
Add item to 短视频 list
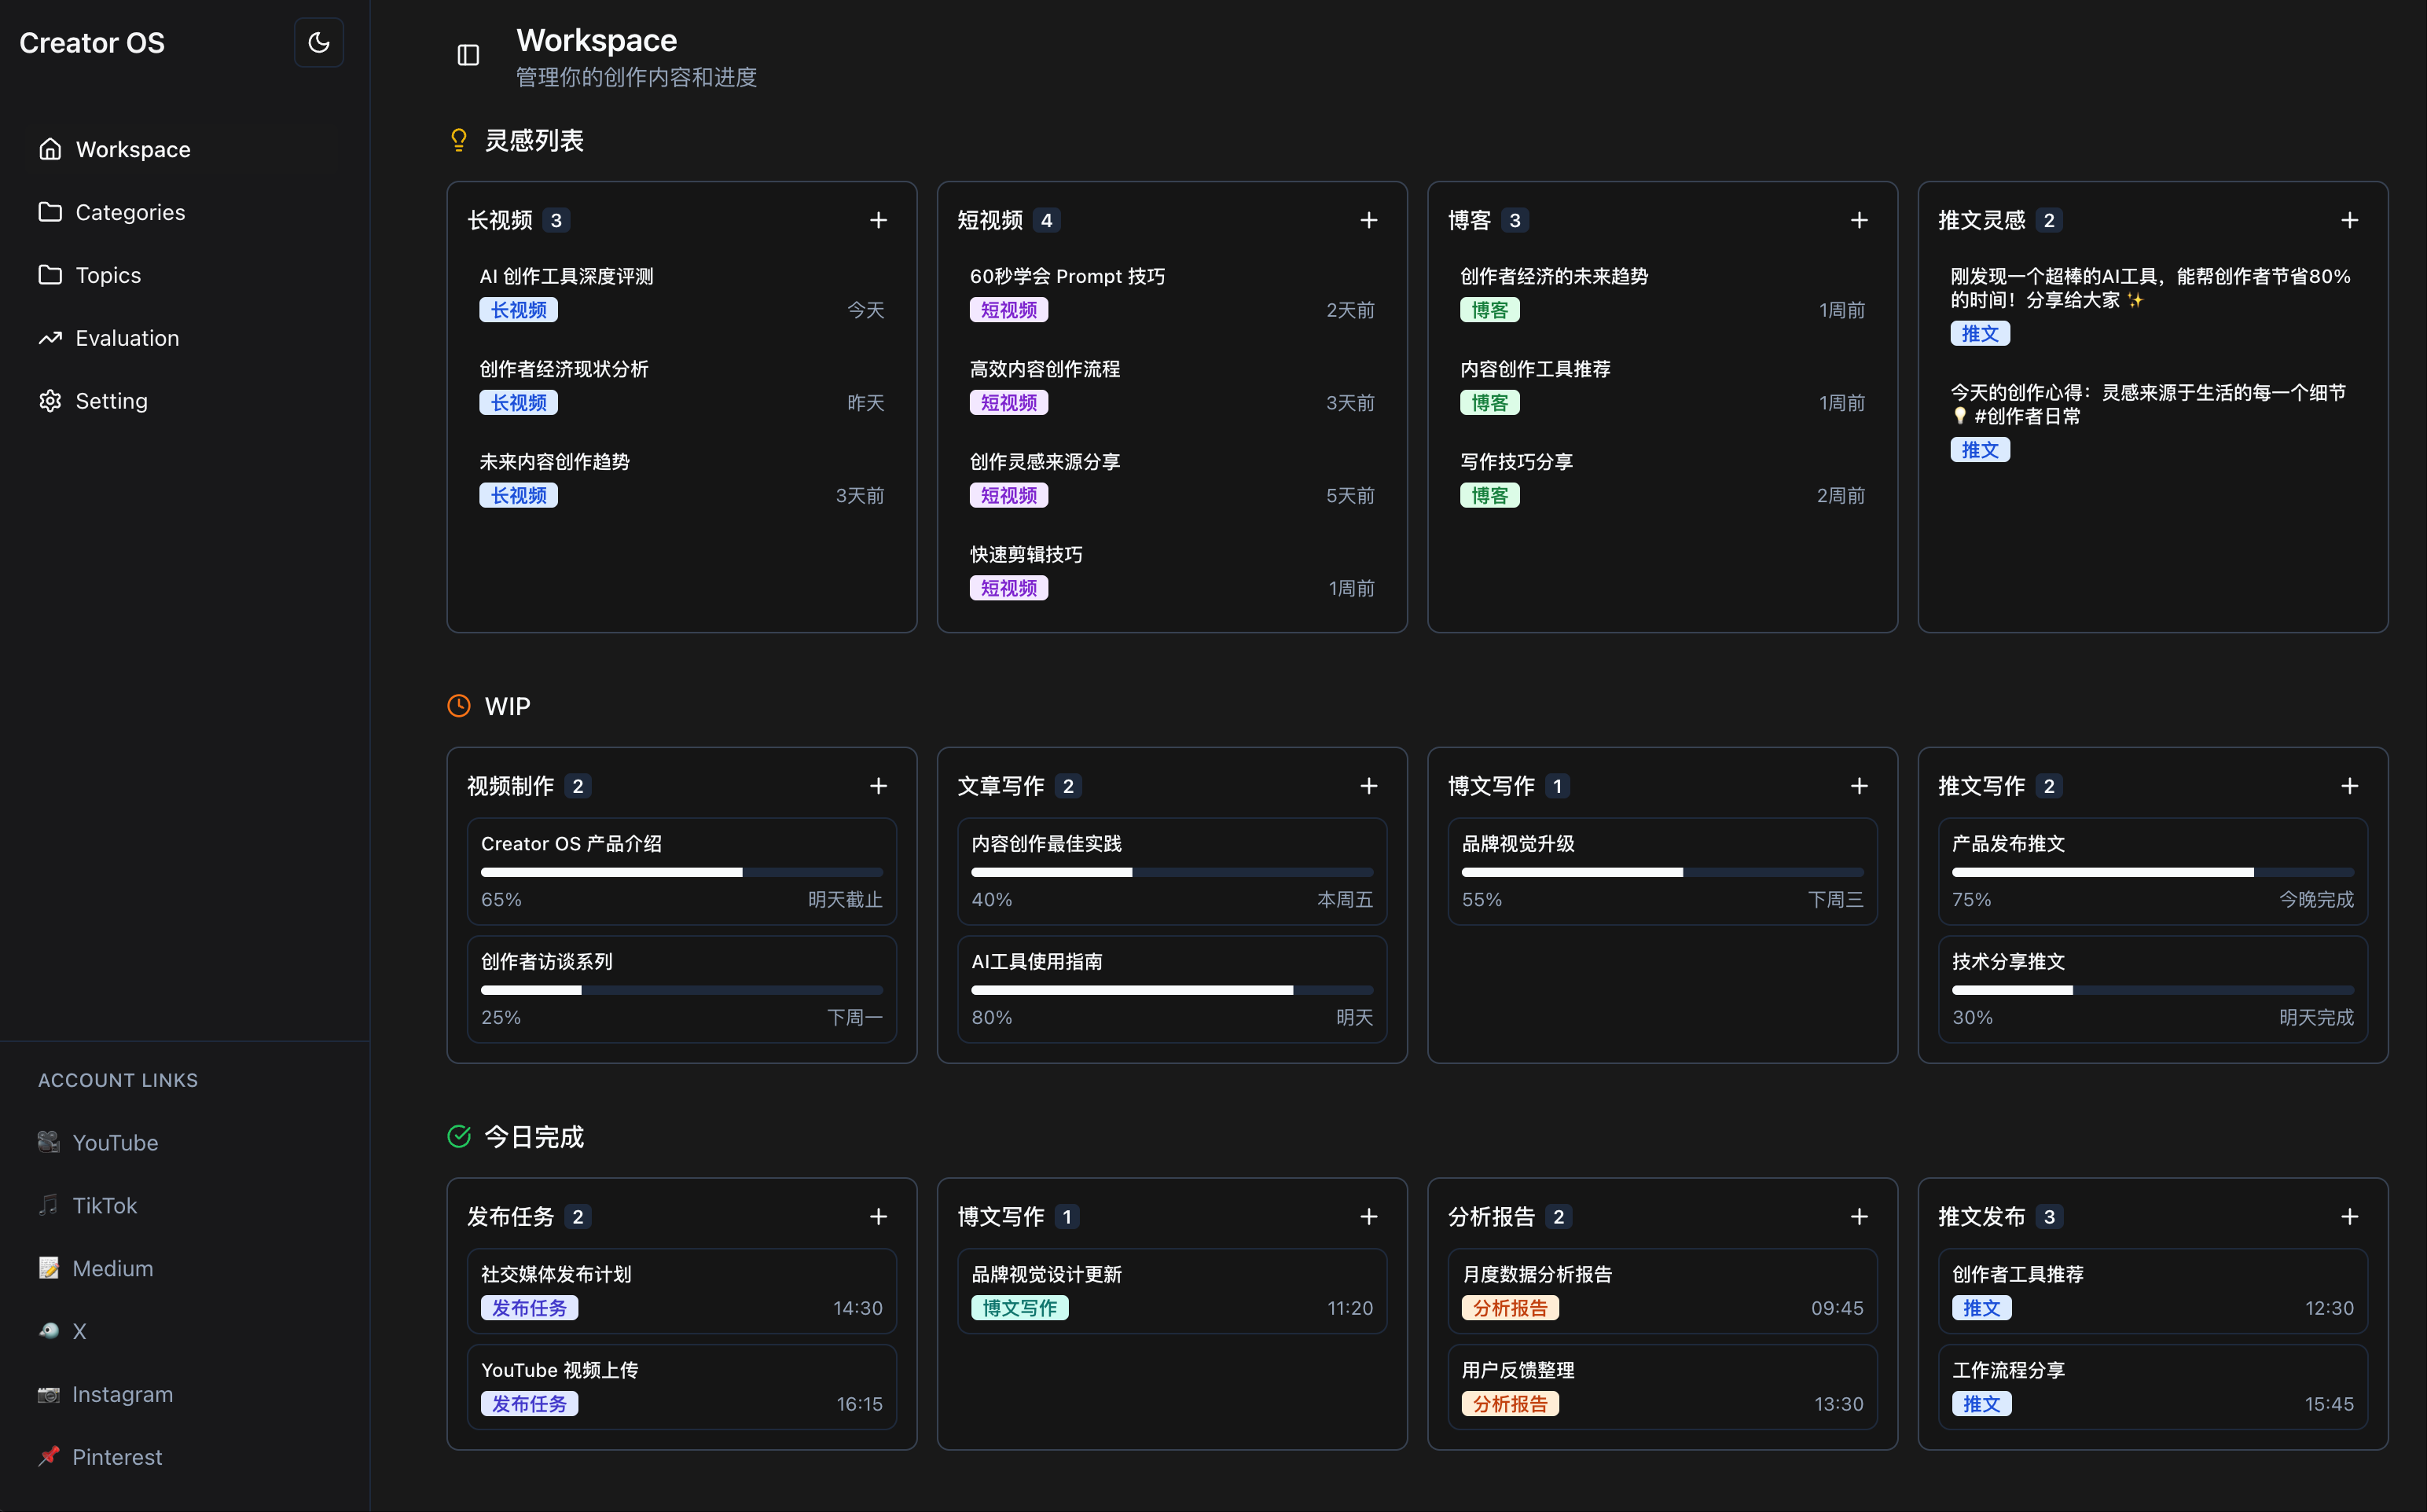1369,220
